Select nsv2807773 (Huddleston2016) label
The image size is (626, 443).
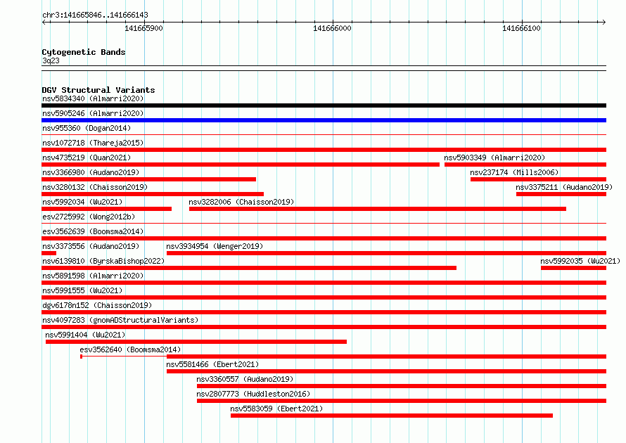[253, 394]
